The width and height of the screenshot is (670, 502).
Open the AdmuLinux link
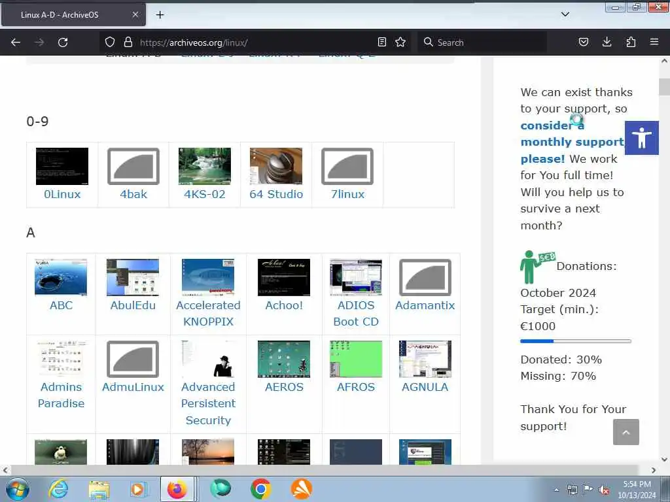click(133, 387)
